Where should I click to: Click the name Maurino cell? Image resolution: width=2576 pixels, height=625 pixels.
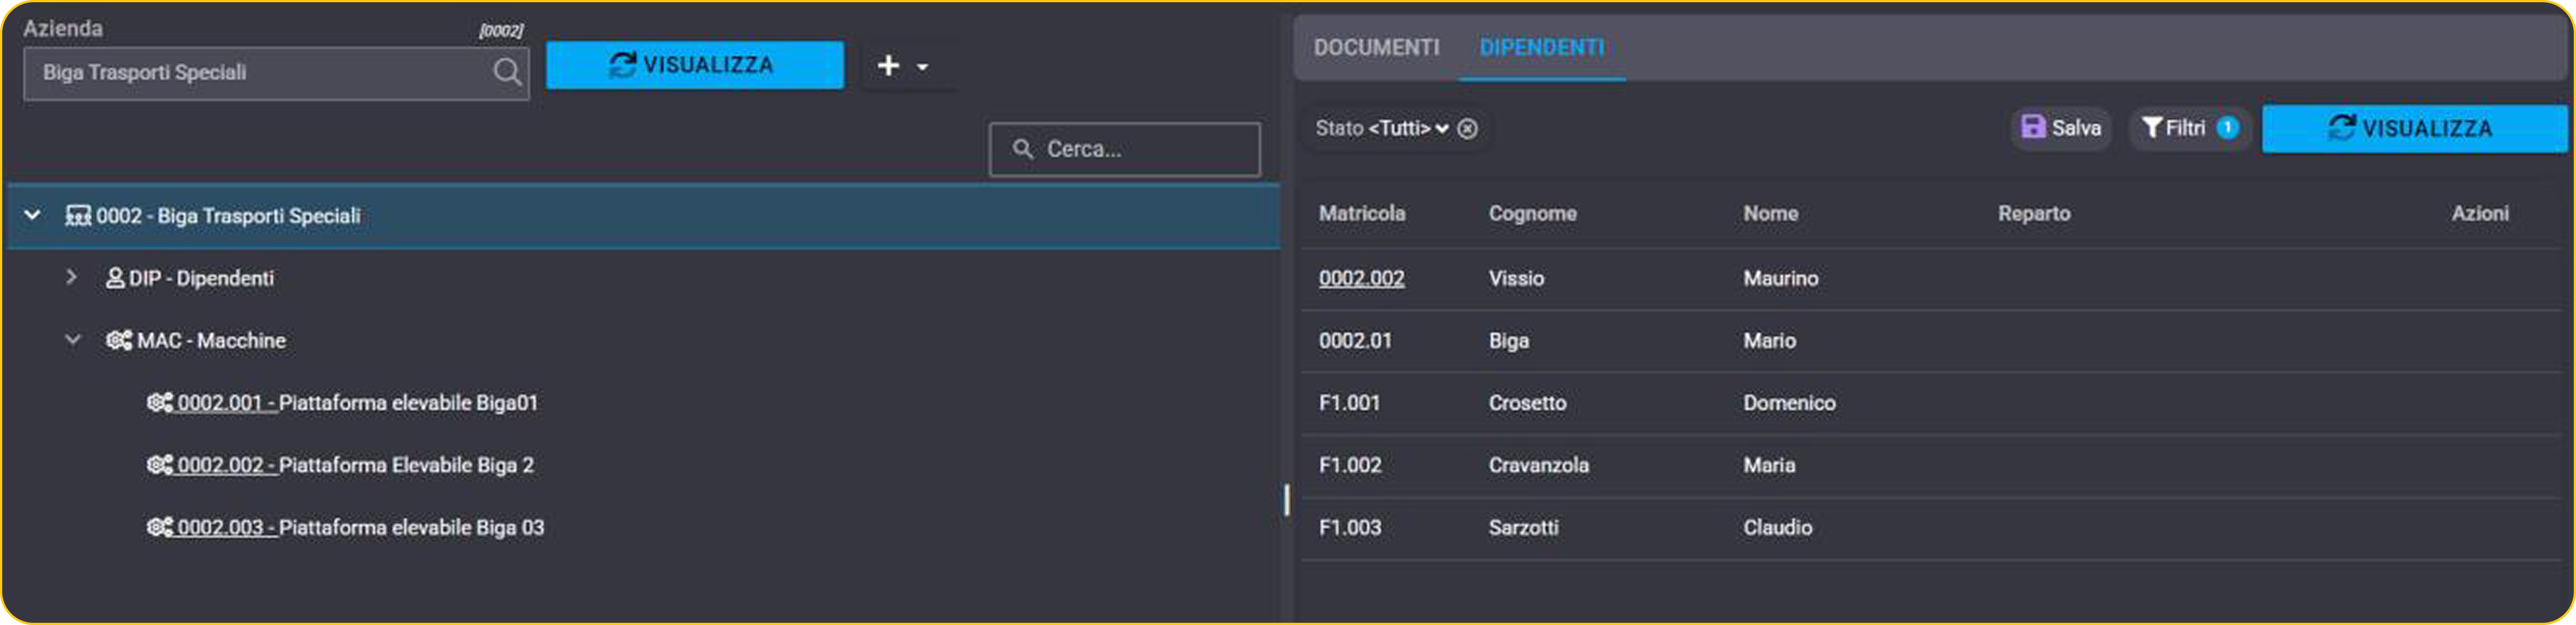coord(1780,279)
